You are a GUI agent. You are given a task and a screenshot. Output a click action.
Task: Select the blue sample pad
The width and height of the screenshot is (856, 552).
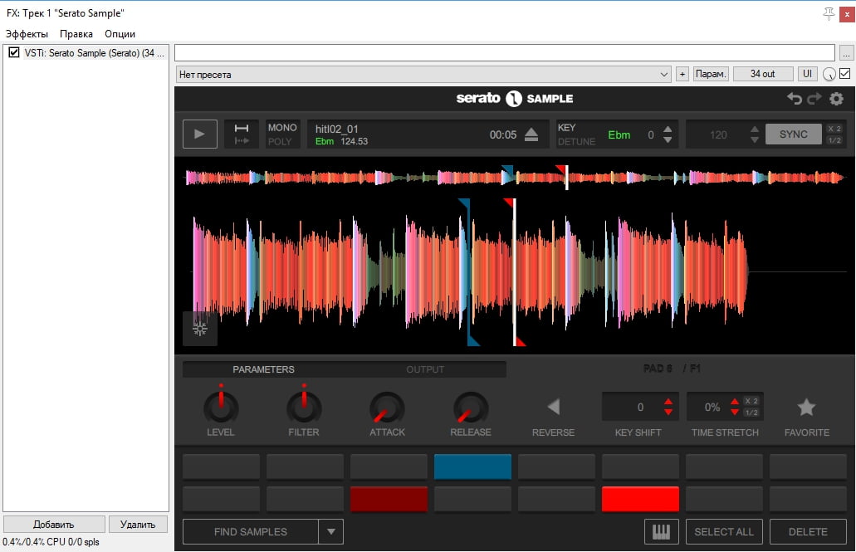(x=472, y=467)
